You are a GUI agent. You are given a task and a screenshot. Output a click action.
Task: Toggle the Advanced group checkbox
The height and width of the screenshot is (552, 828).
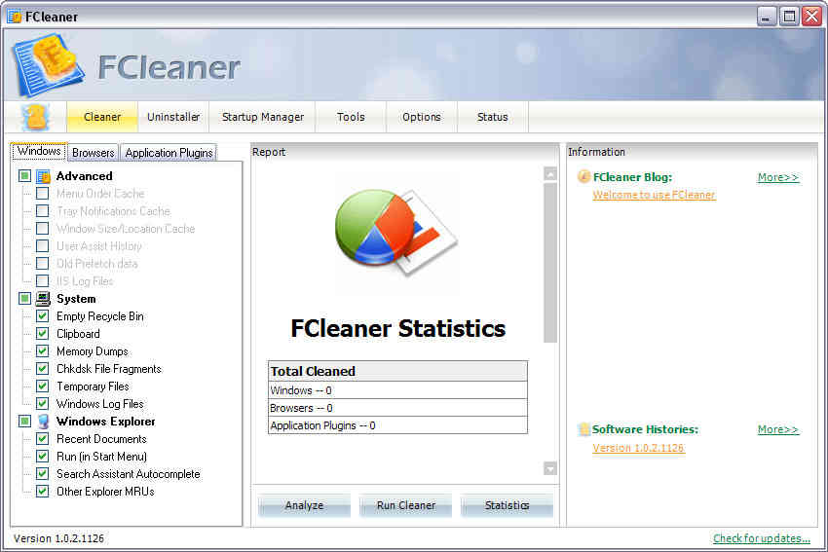[x=24, y=176]
